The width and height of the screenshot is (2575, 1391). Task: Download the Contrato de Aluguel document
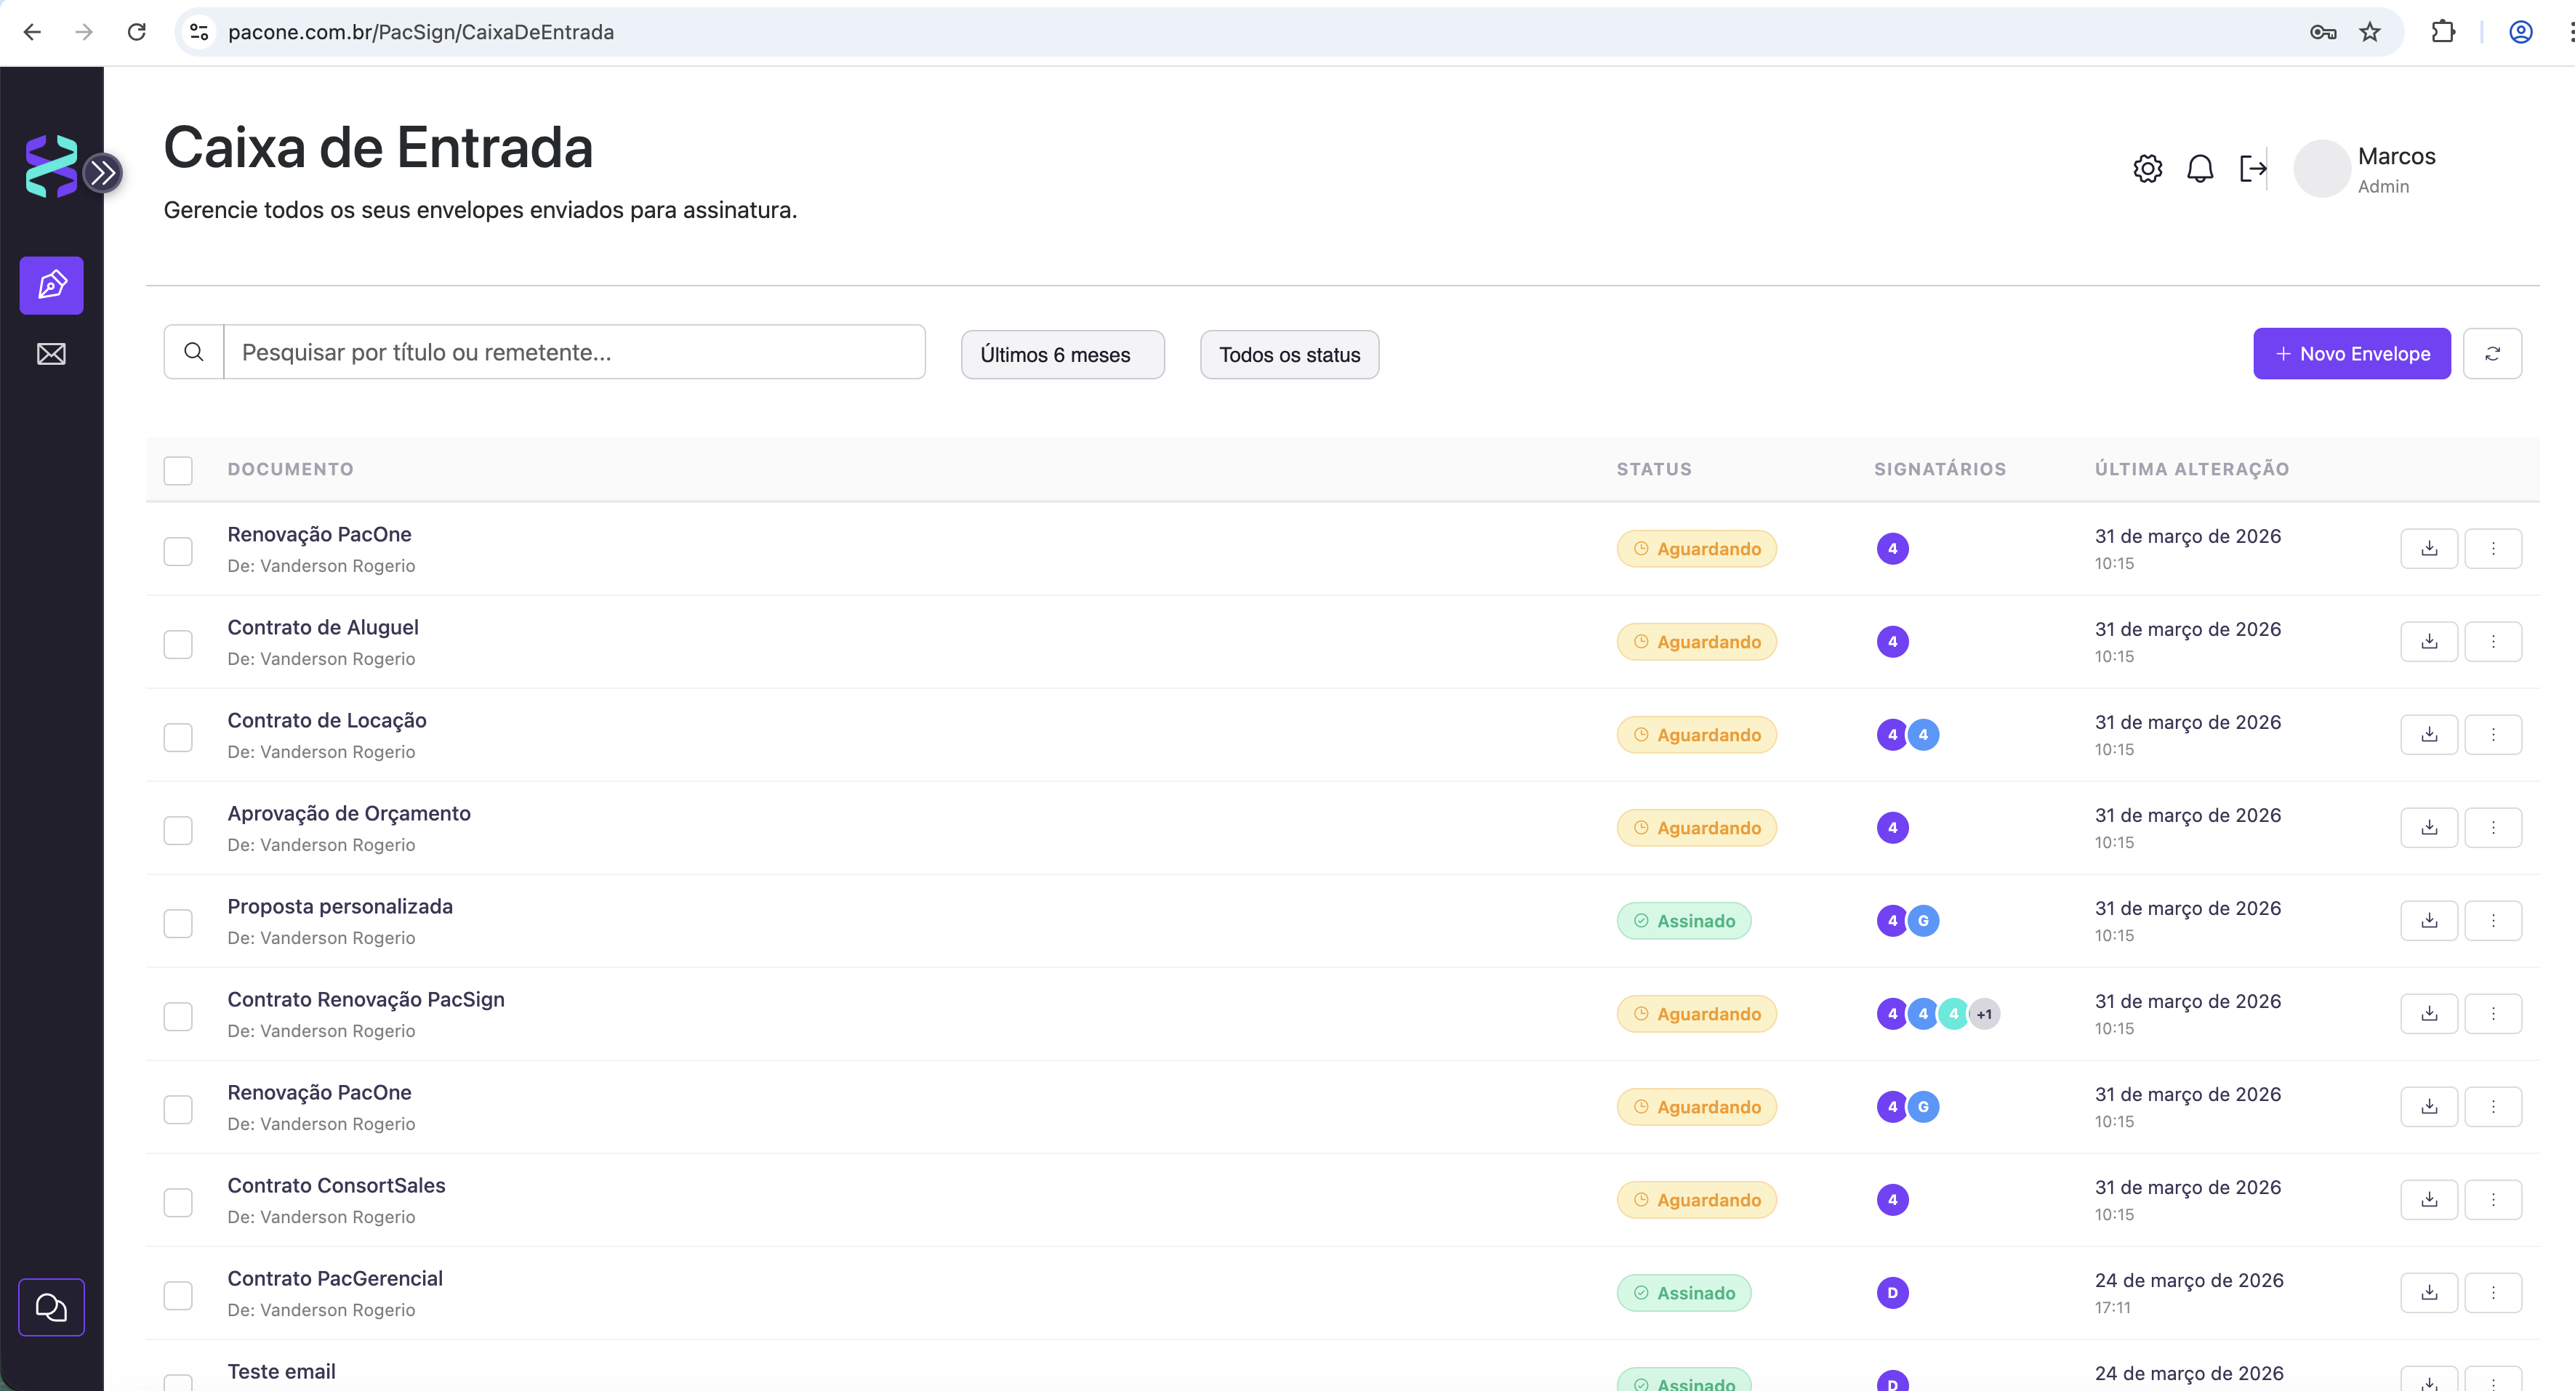2429,642
